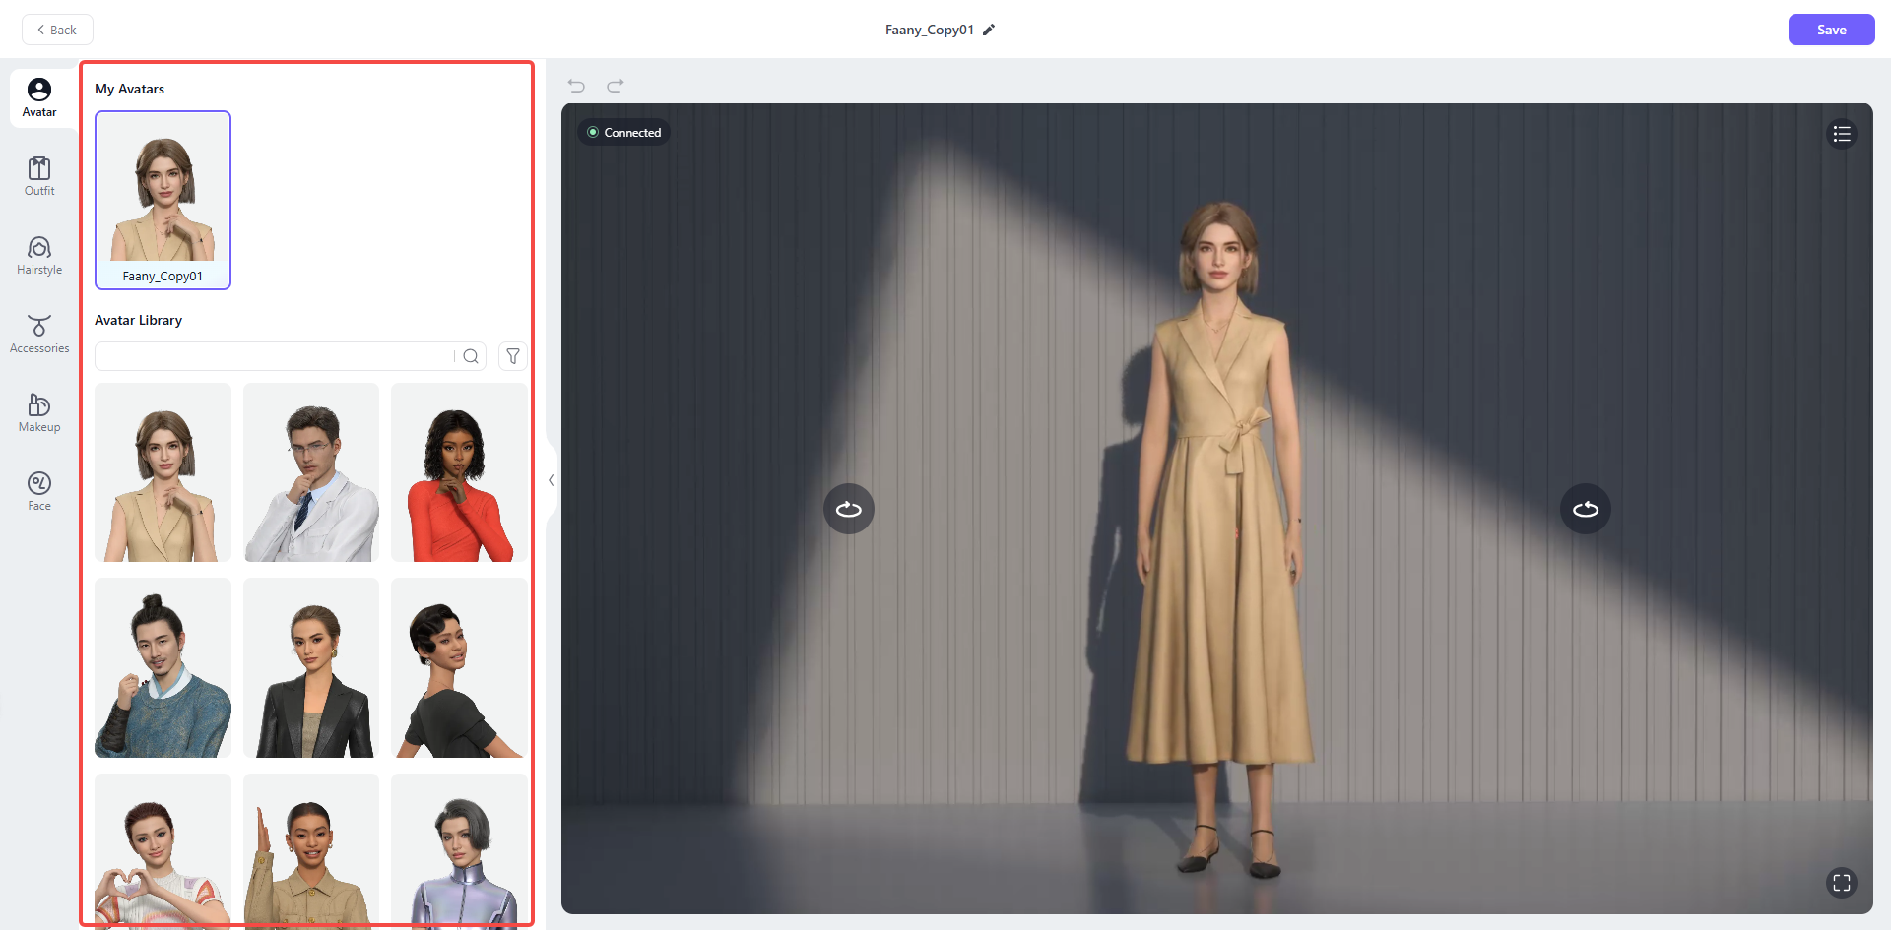
Task: Choose the tan dress woman library avatar
Action: tap(163, 472)
